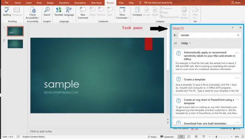Toggle Comments in the status bar

pyautogui.click(x=167, y=137)
